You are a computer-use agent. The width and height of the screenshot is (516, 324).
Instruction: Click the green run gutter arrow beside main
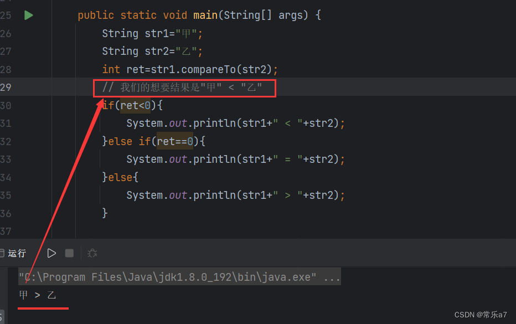click(29, 15)
